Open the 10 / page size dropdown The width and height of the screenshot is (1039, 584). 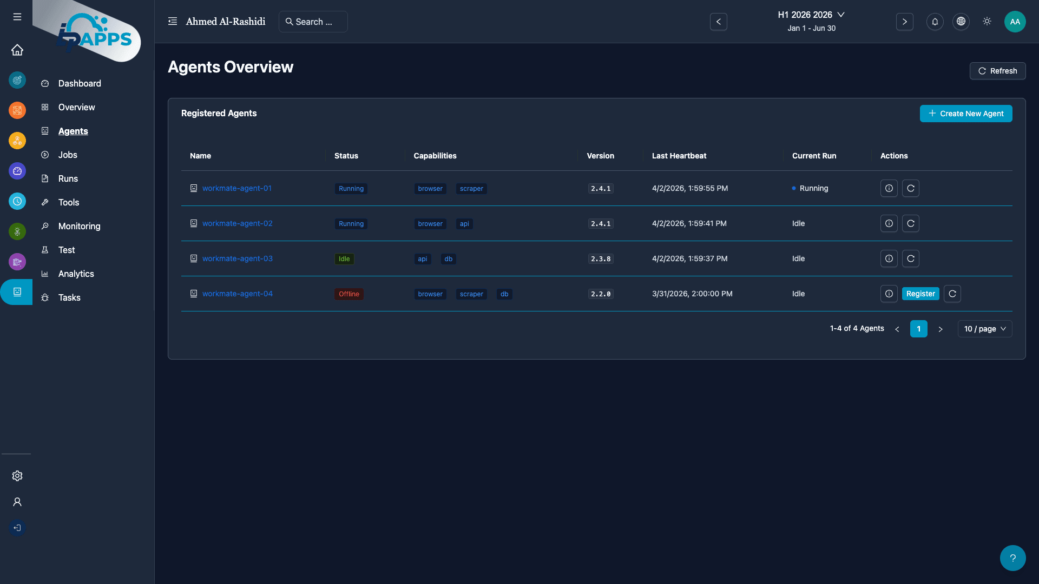984,329
